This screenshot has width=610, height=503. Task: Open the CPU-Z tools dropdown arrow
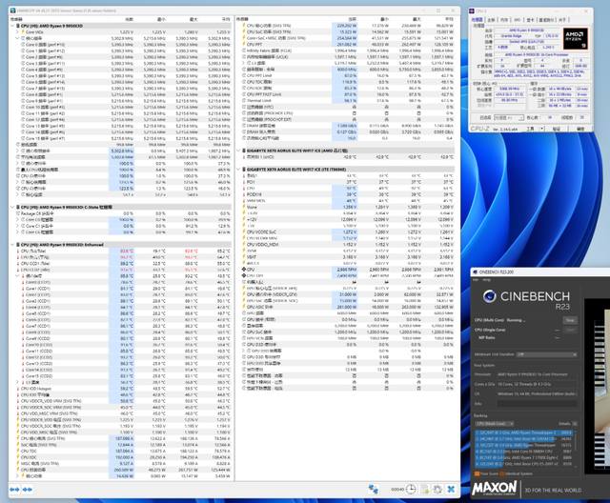(541, 129)
